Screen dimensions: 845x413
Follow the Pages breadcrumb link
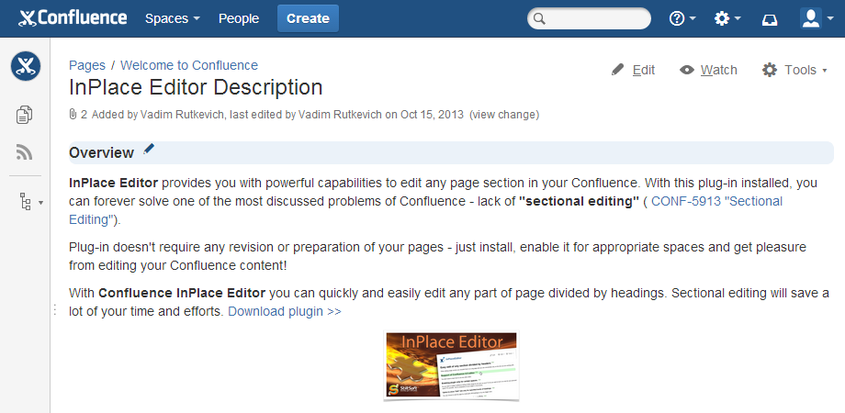(87, 65)
